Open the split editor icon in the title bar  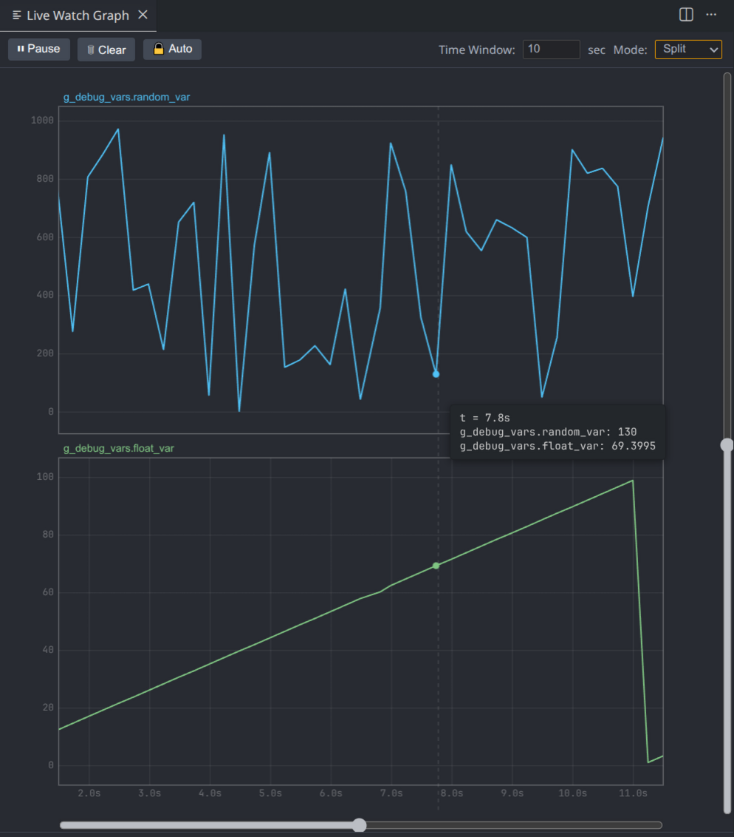pyautogui.click(x=685, y=15)
